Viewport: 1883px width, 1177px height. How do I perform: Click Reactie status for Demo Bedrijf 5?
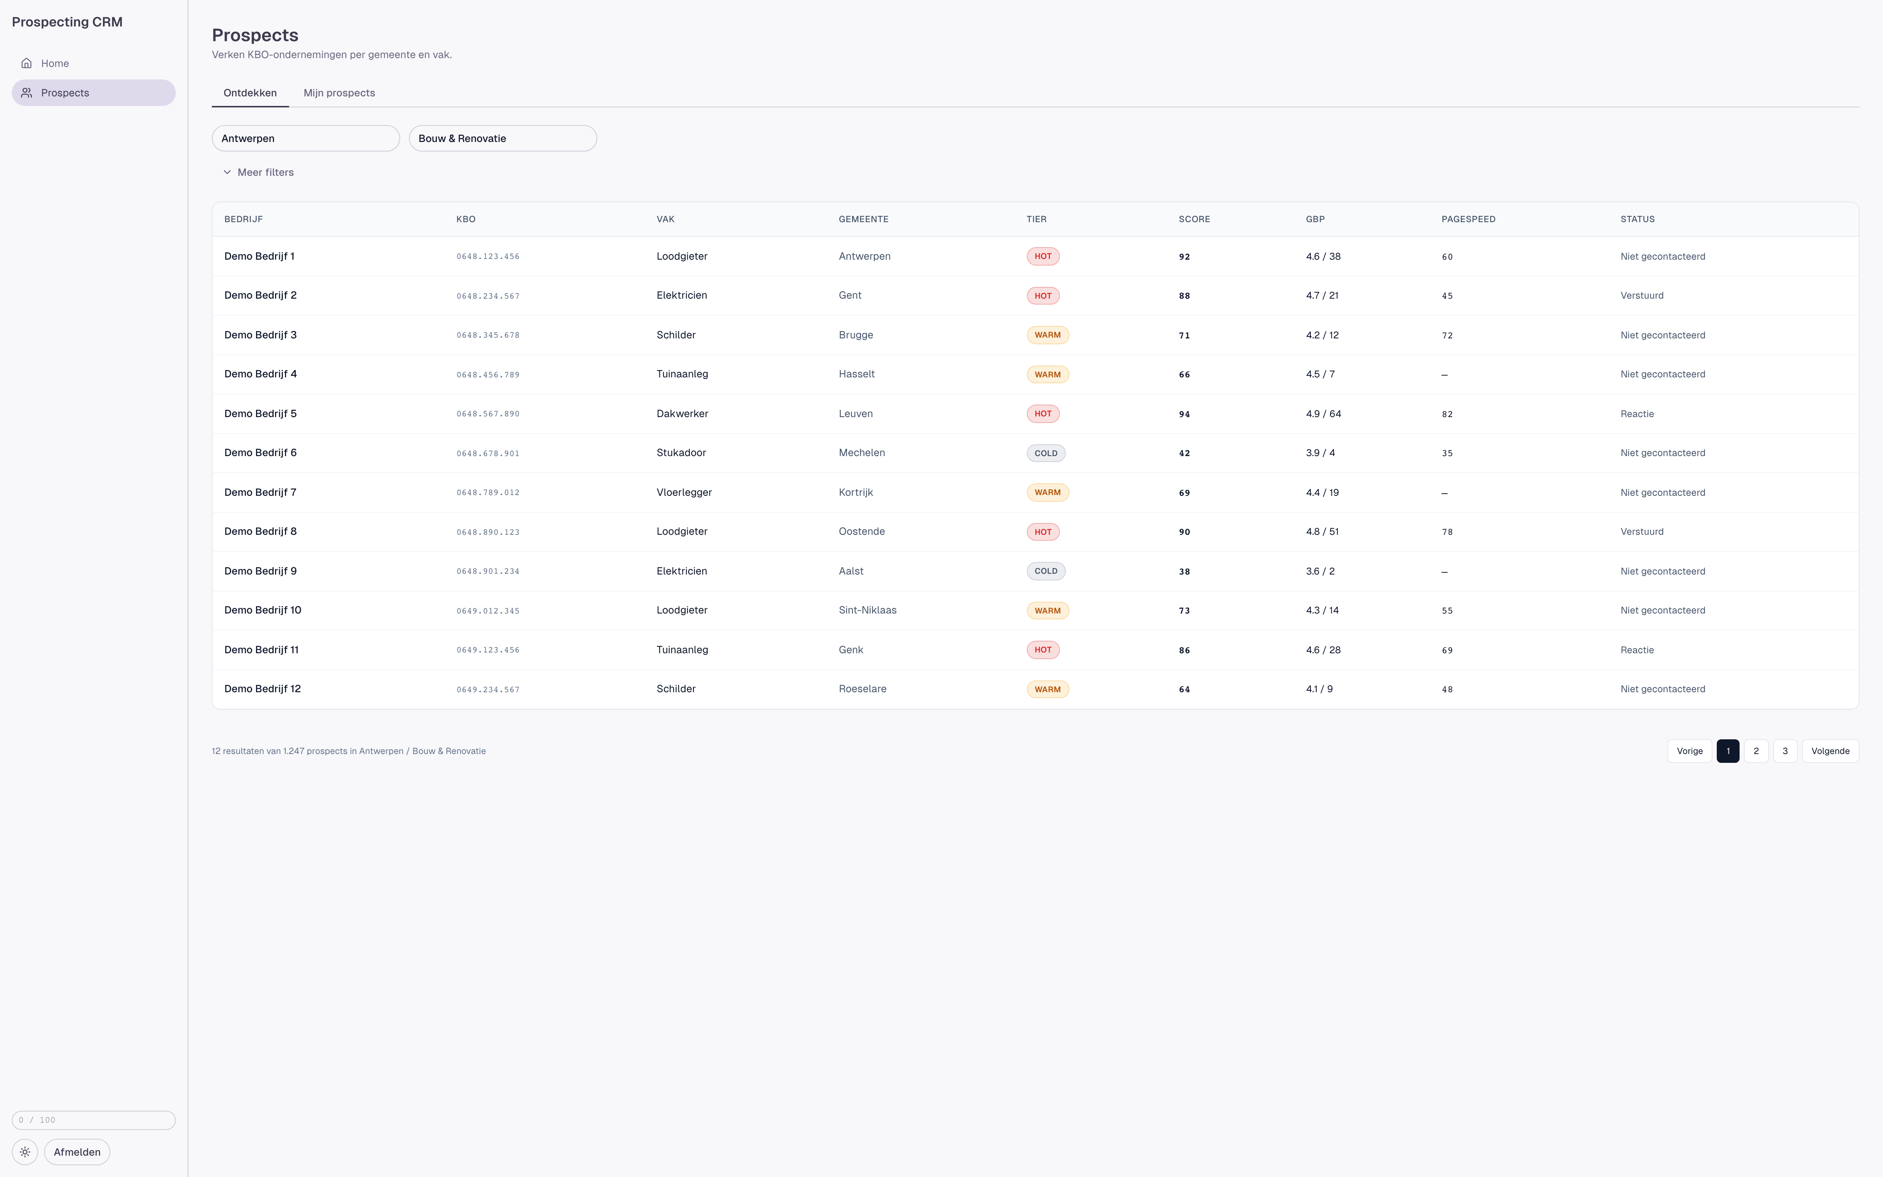click(x=1637, y=414)
